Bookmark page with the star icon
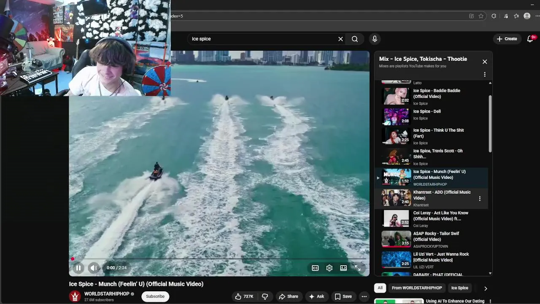 481,16
